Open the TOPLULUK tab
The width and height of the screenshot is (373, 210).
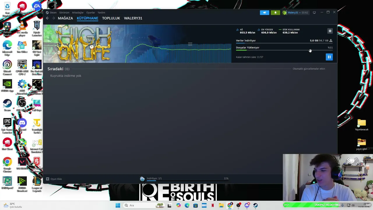tap(111, 18)
